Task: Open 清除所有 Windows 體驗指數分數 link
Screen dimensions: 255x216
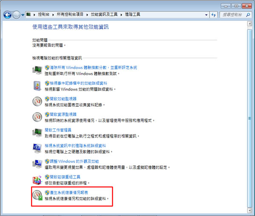Action: 93,68
